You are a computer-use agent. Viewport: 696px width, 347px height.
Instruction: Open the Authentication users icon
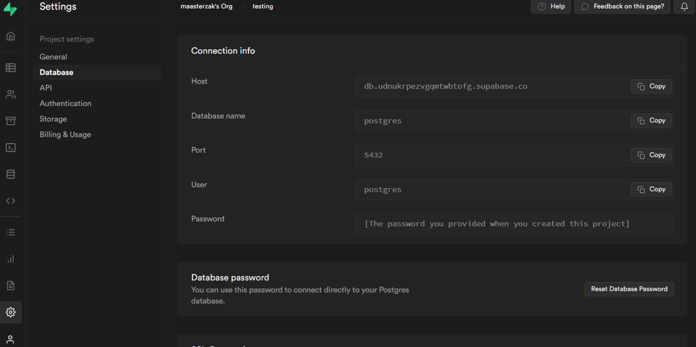11,94
